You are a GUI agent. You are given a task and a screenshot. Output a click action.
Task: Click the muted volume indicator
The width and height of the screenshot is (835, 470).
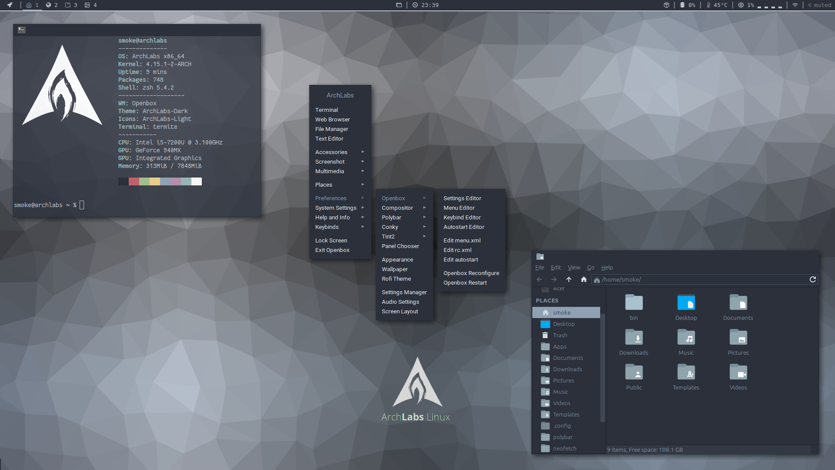coord(819,5)
